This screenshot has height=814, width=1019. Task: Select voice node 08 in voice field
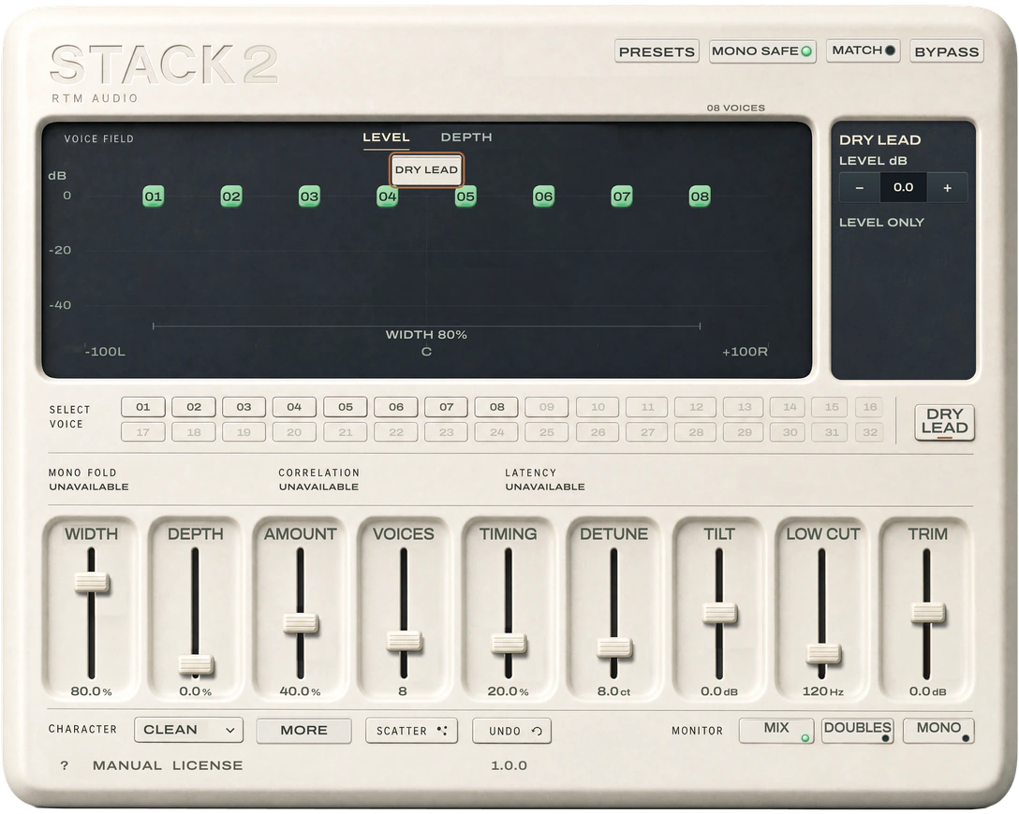(x=700, y=196)
